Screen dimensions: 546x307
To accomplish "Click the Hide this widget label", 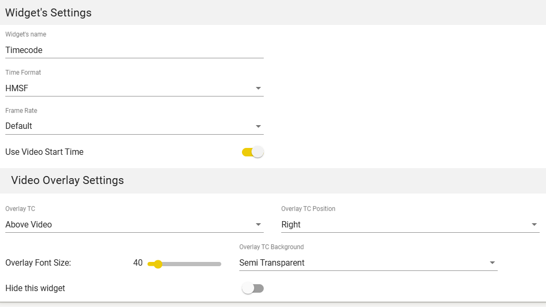I will click(35, 288).
